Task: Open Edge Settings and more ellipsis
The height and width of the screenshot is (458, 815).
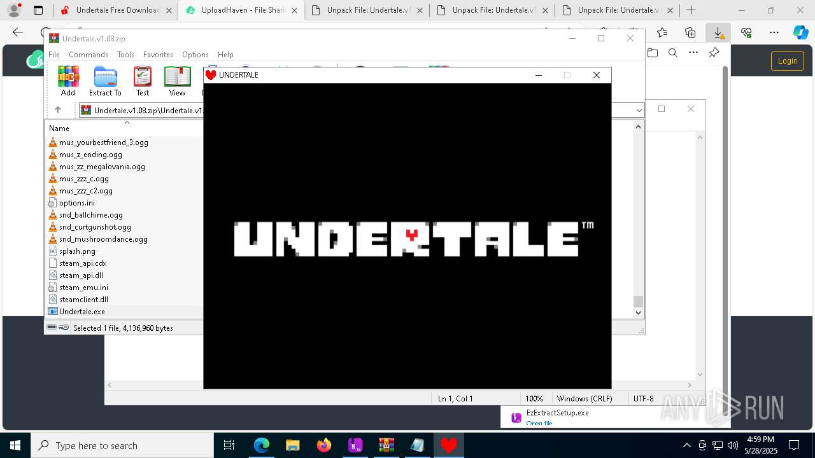Action: pos(774,32)
